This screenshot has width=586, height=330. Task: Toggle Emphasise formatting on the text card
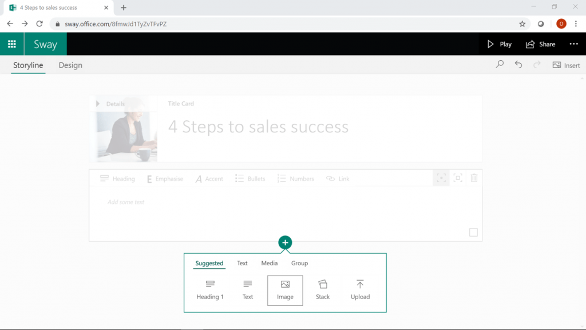(x=165, y=178)
